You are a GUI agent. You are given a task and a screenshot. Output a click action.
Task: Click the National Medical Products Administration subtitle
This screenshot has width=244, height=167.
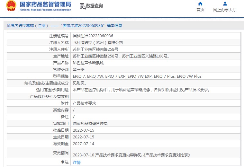[x=45, y=10]
